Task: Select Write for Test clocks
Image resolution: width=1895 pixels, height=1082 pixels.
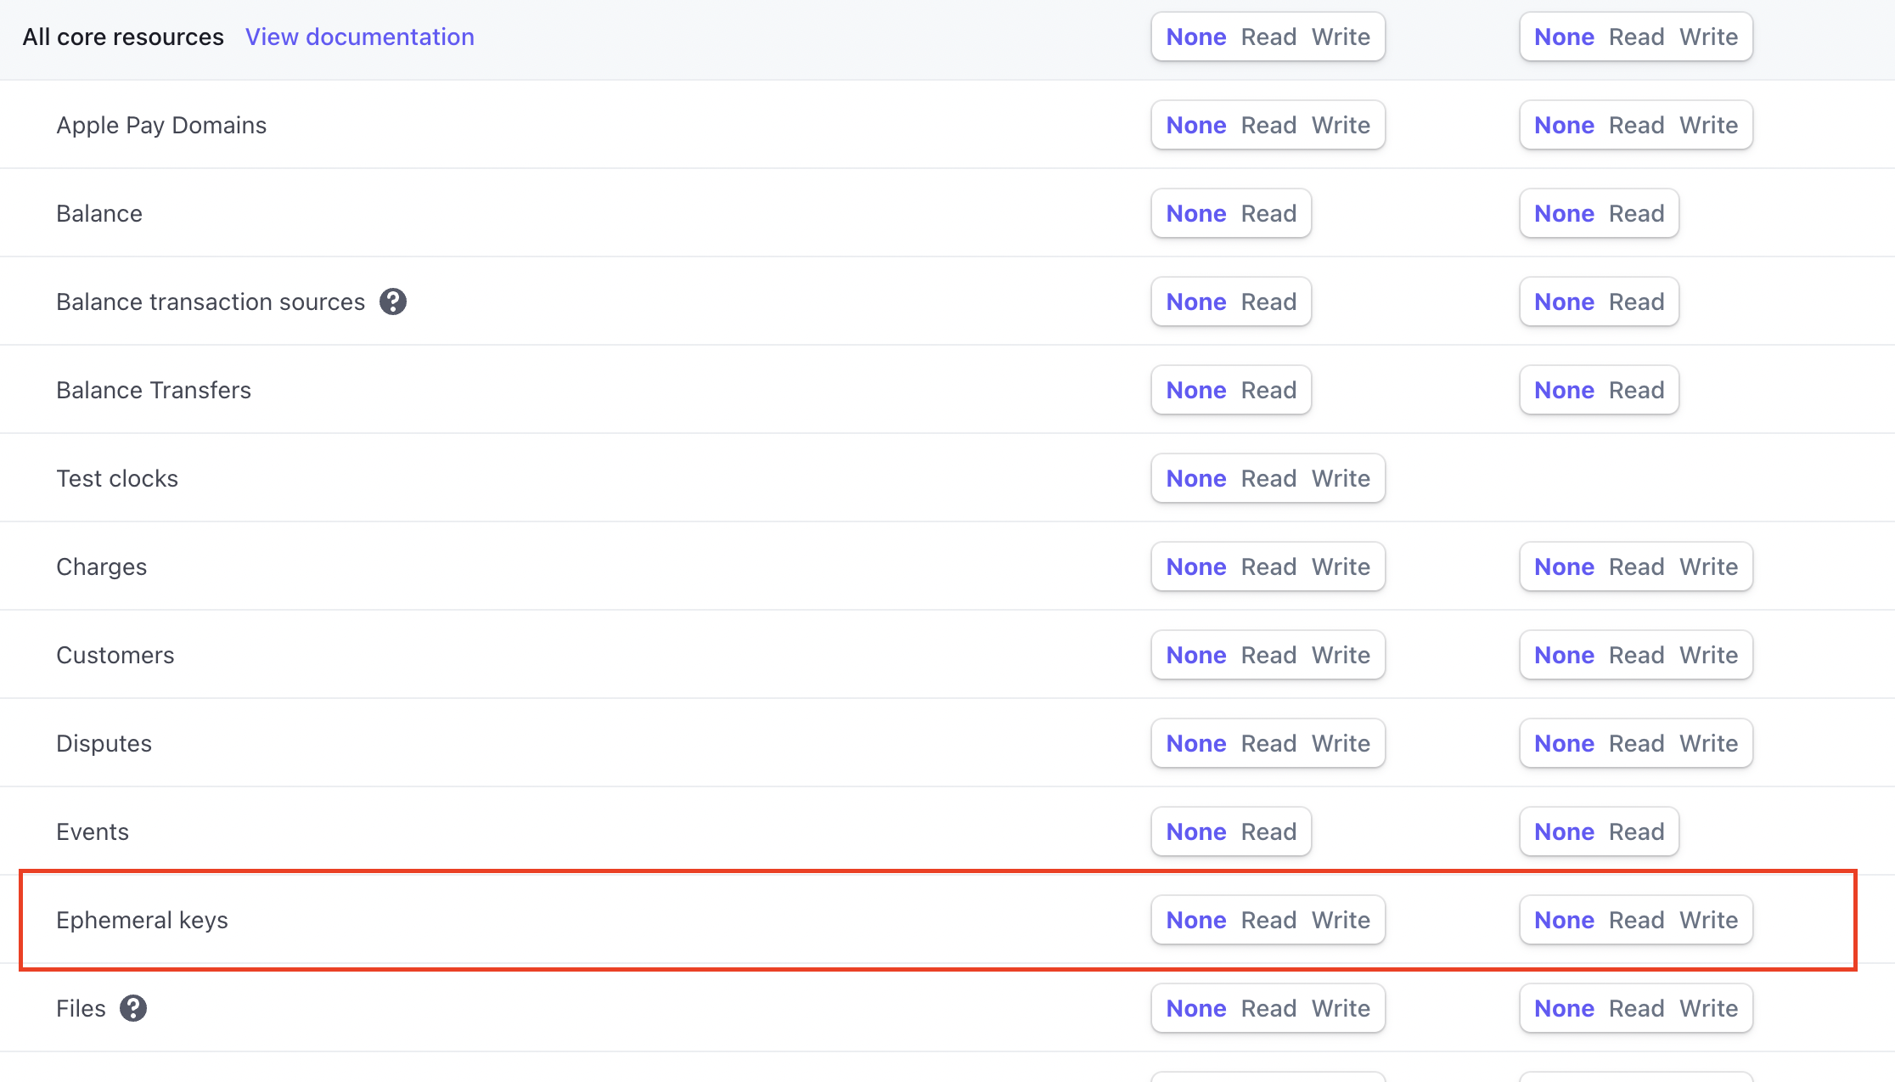Action: click(1340, 478)
